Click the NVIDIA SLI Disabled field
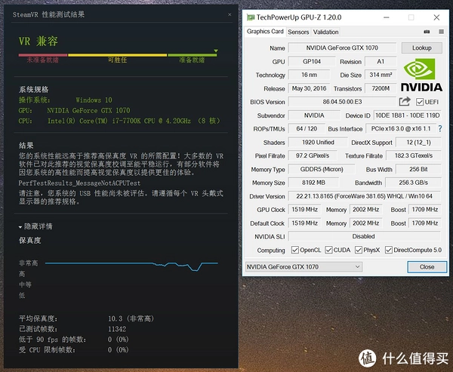This screenshot has height=372, width=453. point(365,236)
